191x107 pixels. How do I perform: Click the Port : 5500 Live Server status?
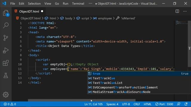(164, 104)
